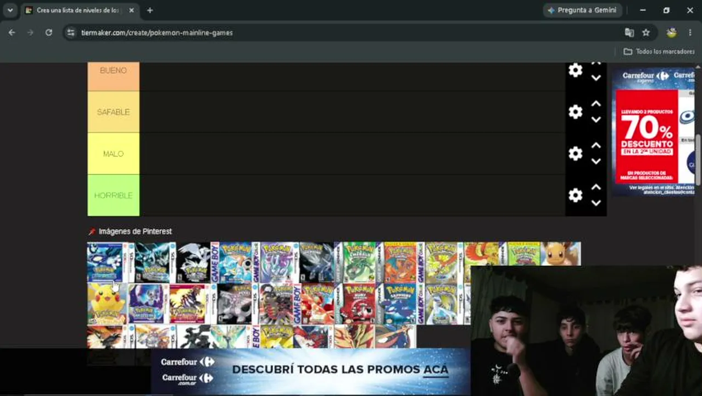Open the translate page icon
The image size is (702, 396).
(x=629, y=32)
